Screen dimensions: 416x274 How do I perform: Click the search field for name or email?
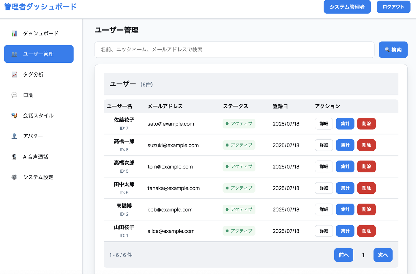pos(234,50)
